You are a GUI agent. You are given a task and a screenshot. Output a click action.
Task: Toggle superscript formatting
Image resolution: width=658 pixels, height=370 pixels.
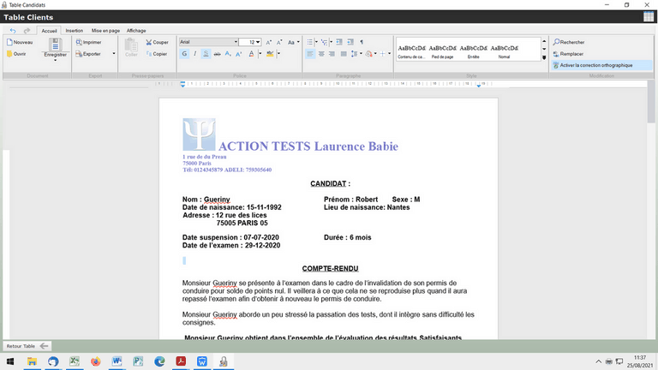pyautogui.click(x=239, y=54)
